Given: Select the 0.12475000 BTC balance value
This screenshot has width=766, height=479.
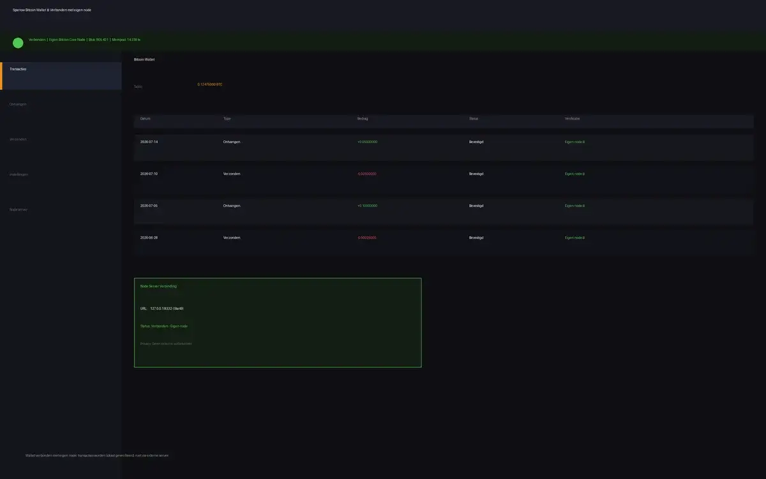Looking at the screenshot, I should pyautogui.click(x=210, y=84).
